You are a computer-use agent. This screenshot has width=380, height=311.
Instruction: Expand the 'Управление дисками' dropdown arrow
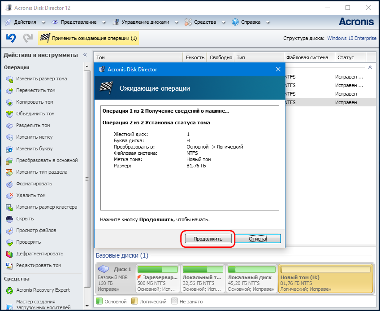(176, 22)
